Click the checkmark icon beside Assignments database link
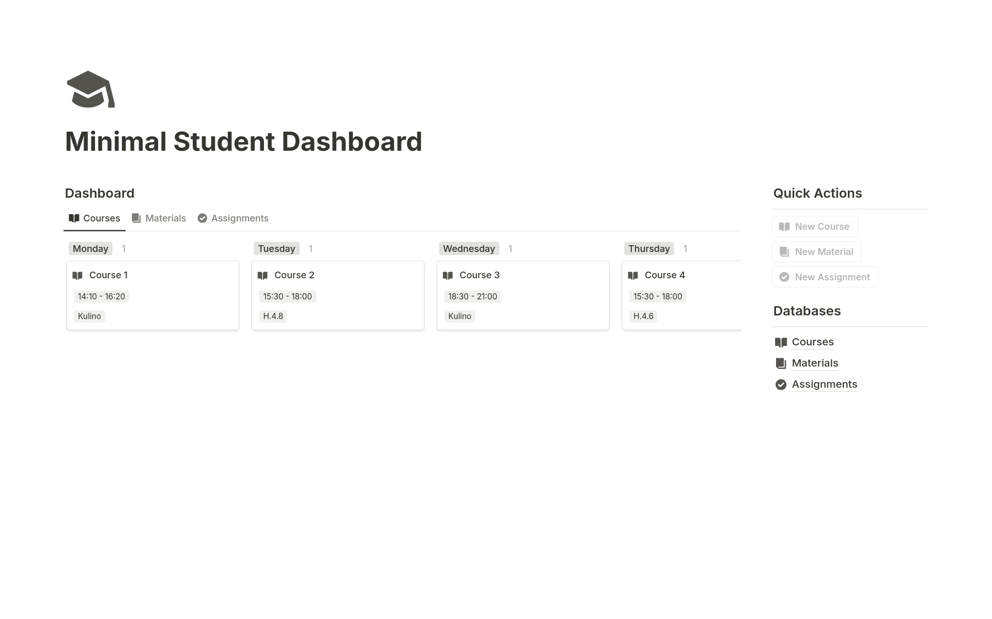Viewport: 992px width, 619px height. click(780, 384)
